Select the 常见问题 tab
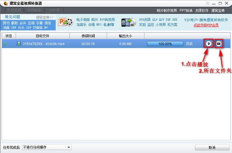 [x=12, y=17]
